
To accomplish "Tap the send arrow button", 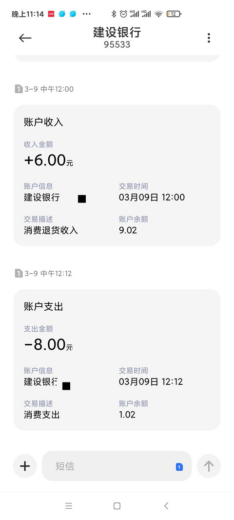I will pos(209,466).
